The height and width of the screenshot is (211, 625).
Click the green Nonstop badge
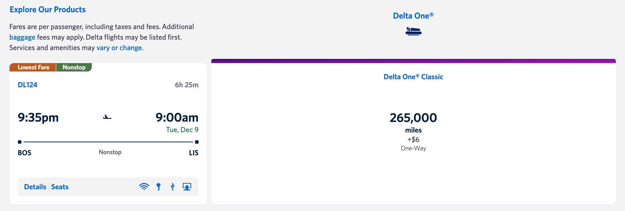pyautogui.click(x=74, y=67)
